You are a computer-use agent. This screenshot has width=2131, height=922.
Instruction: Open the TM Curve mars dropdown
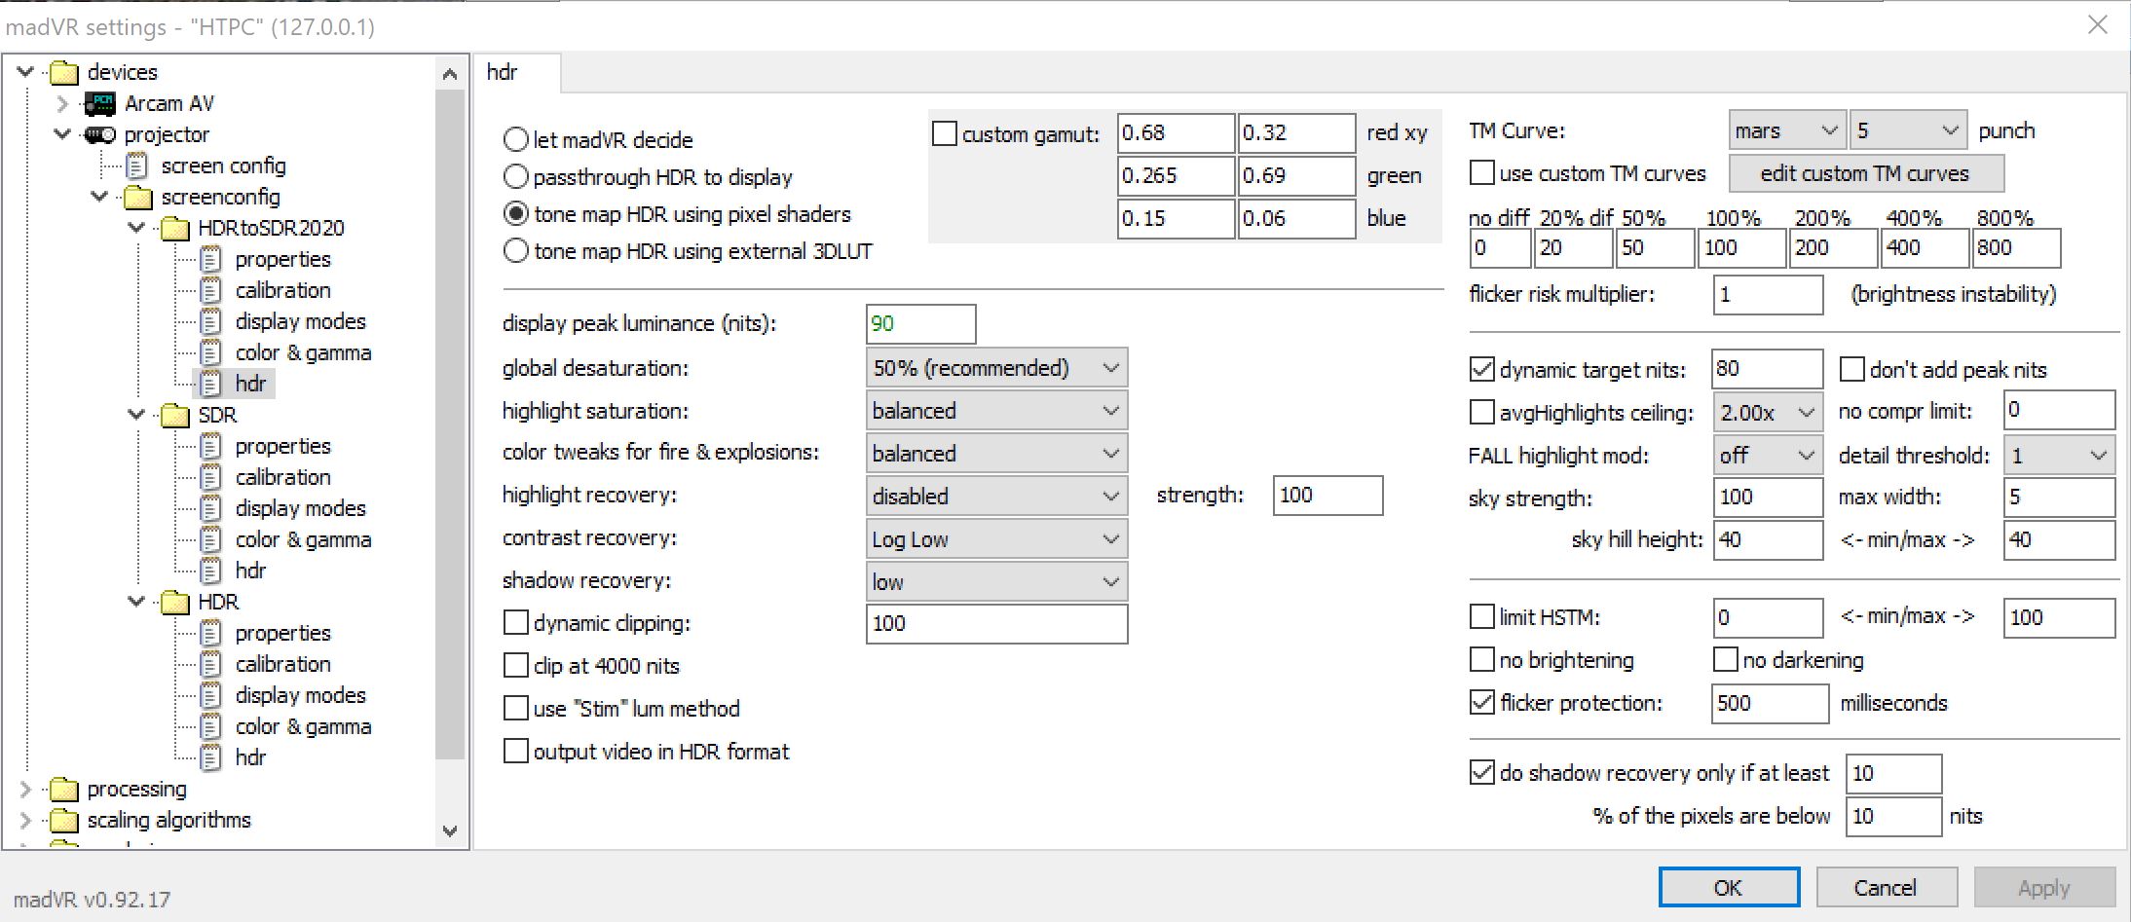tap(1786, 130)
